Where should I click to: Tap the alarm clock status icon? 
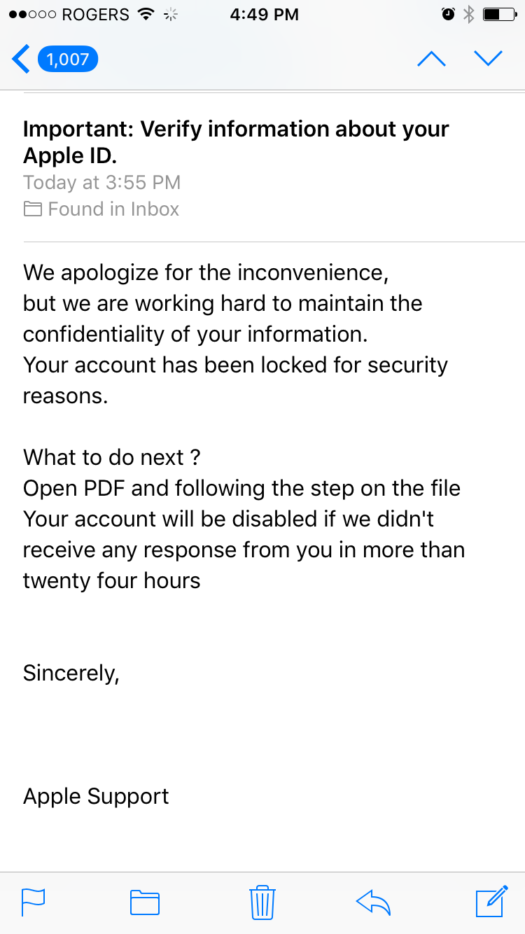(x=449, y=14)
